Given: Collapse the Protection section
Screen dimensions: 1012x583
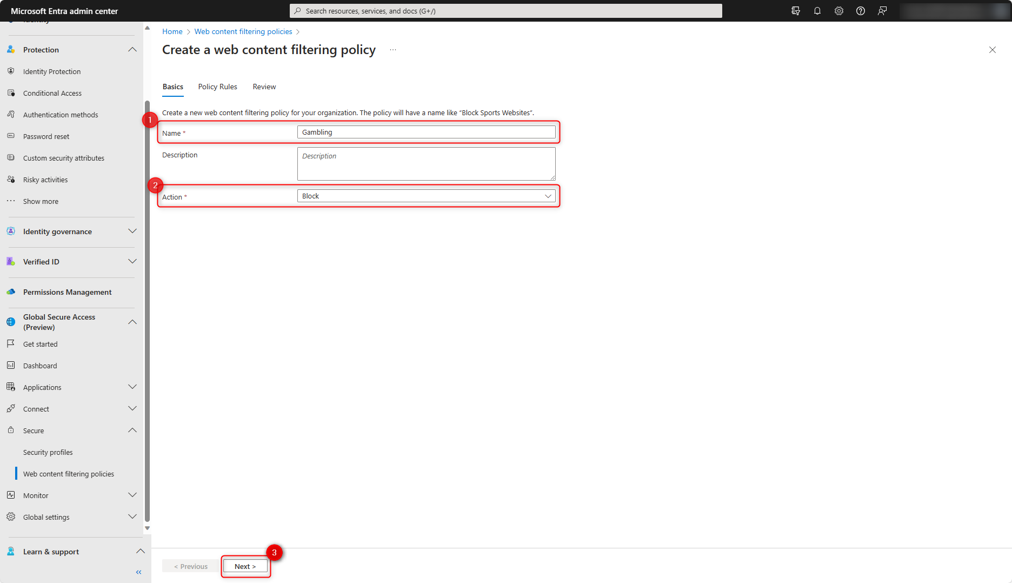Looking at the screenshot, I should (132, 50).
